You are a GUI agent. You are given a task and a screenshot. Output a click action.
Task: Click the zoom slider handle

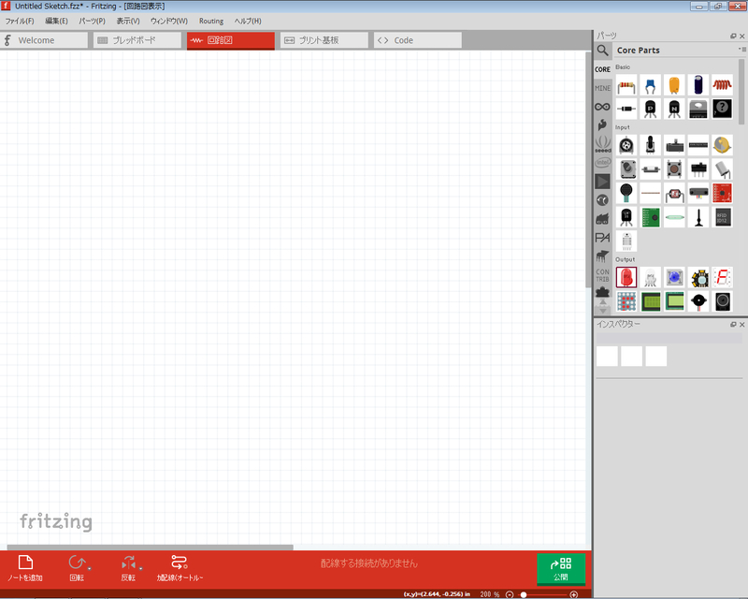point(524,594)
